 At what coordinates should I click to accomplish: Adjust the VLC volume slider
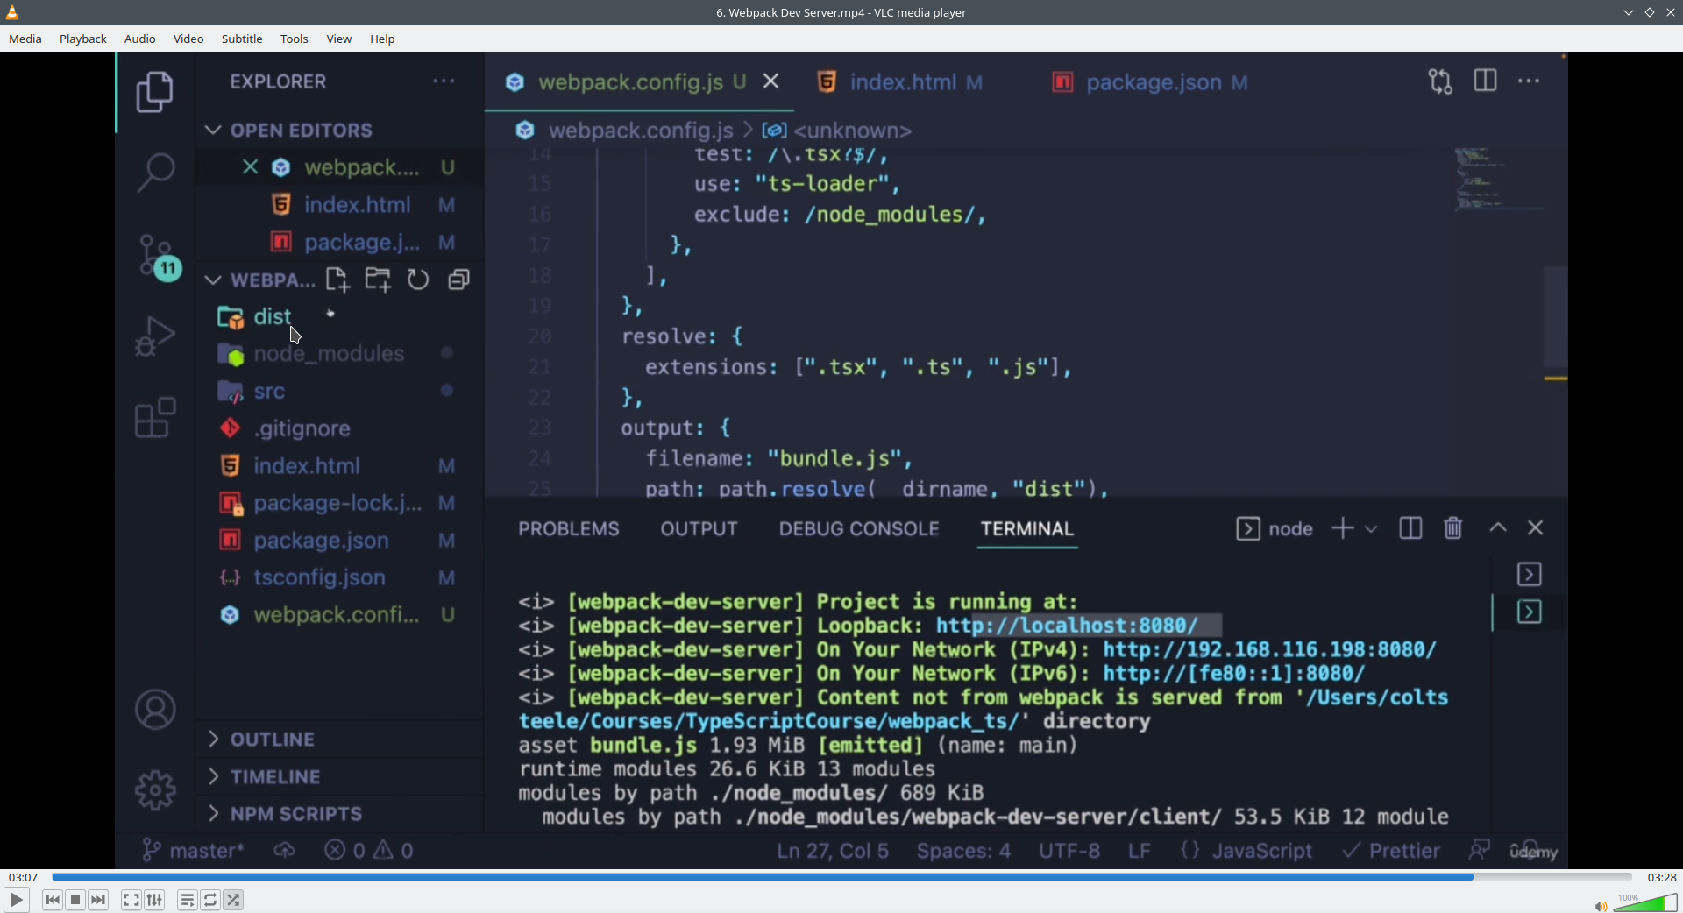pyautogui.click(x=1645, y=902)
